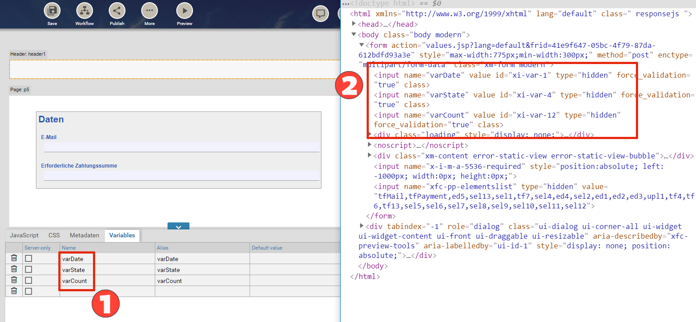Open the Metadaten tab
The image size is (696, 322).
click(84, 236)
